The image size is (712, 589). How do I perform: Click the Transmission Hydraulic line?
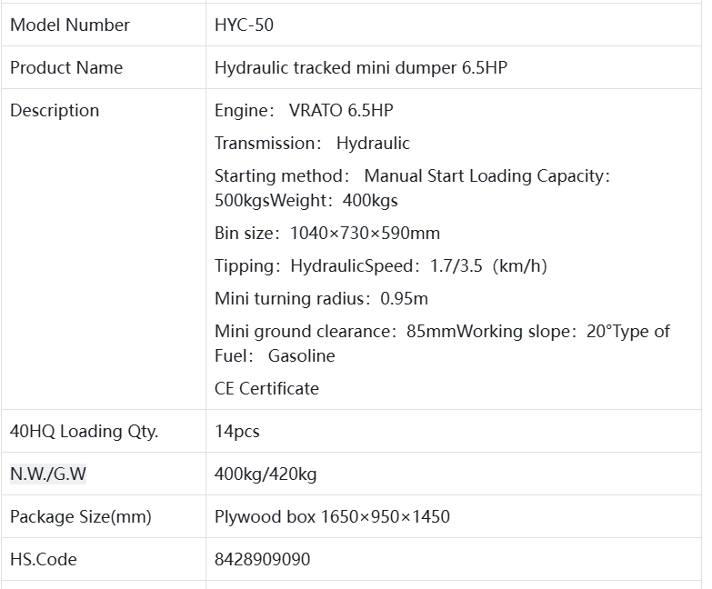click(x=312, y=144)
